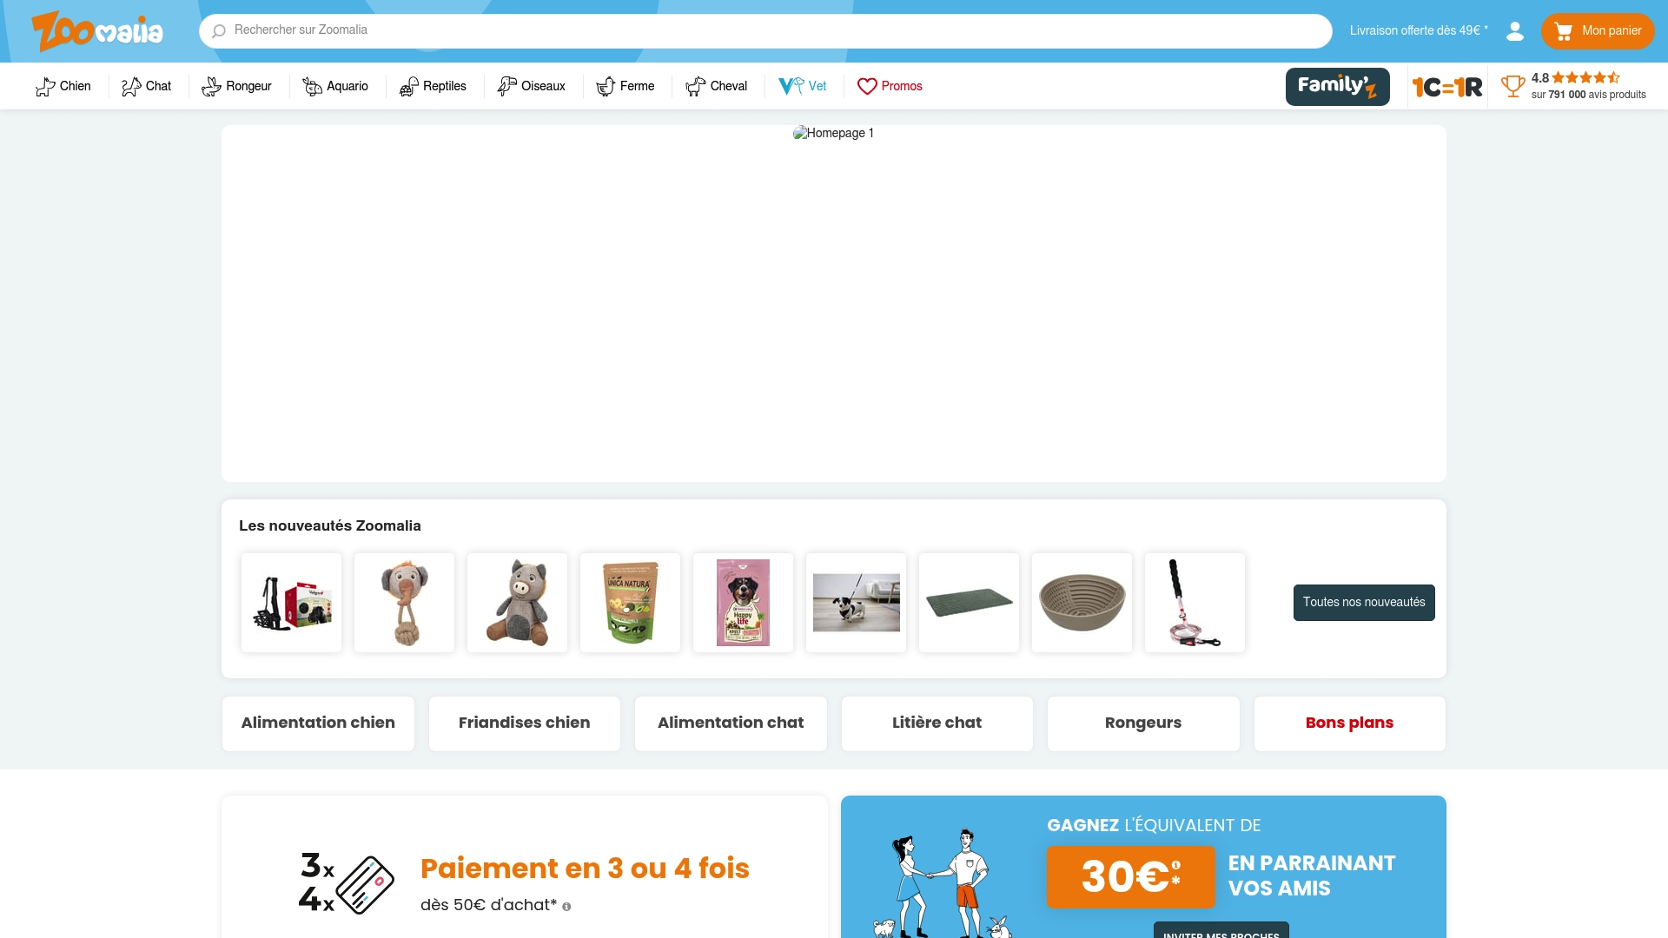Open the Family'z badge

[1337, 86]
